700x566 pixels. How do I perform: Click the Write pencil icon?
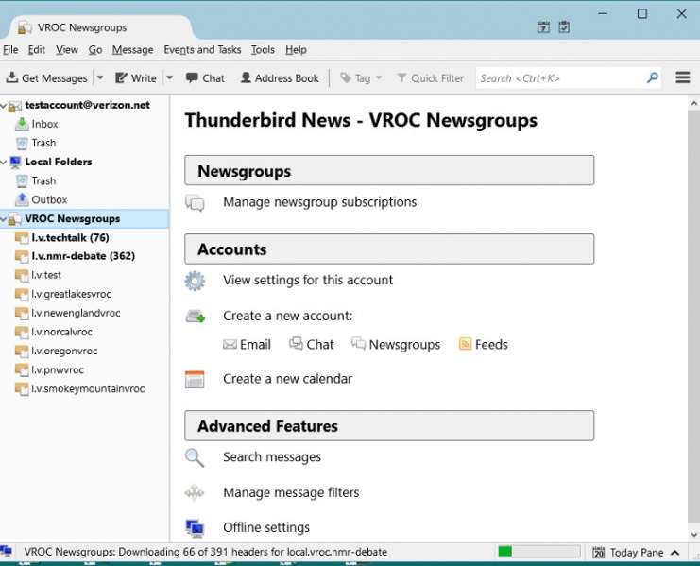pos(121,77)
